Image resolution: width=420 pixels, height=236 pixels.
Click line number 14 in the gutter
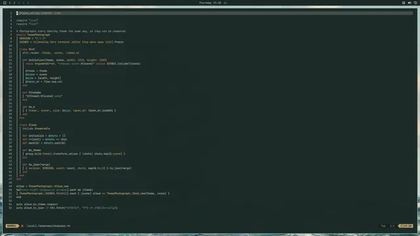[x=10, y=60]
